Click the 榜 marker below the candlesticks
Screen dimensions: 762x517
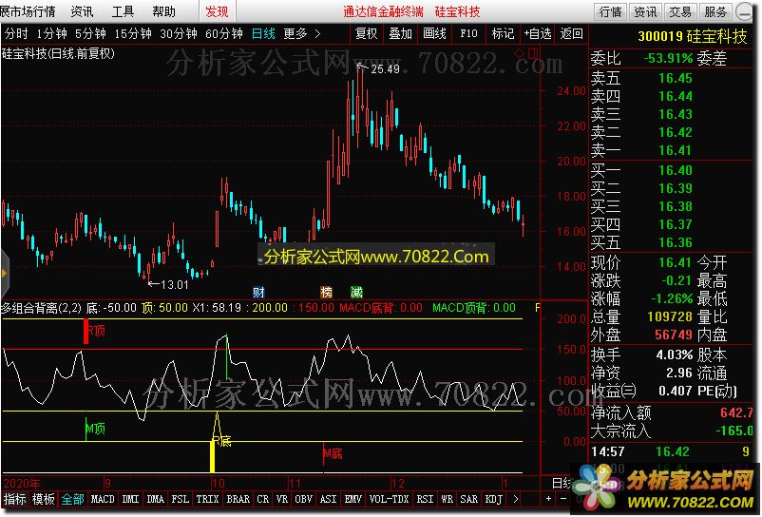pyautogui.click(x=327, y=292)
